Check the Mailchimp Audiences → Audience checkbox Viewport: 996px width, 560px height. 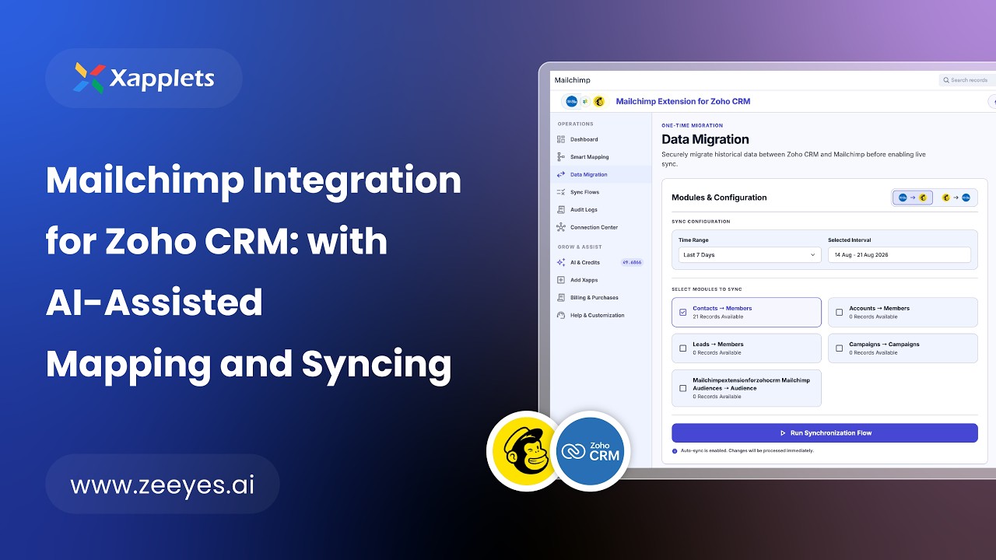683,388
